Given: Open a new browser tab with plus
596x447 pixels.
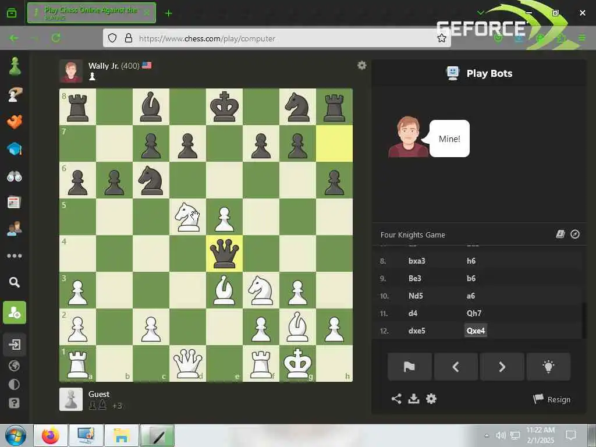Looking at the screenshot, I should (168, 13).
